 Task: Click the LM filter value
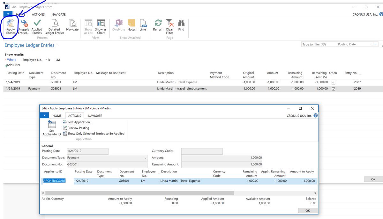(x=57, y=60)
